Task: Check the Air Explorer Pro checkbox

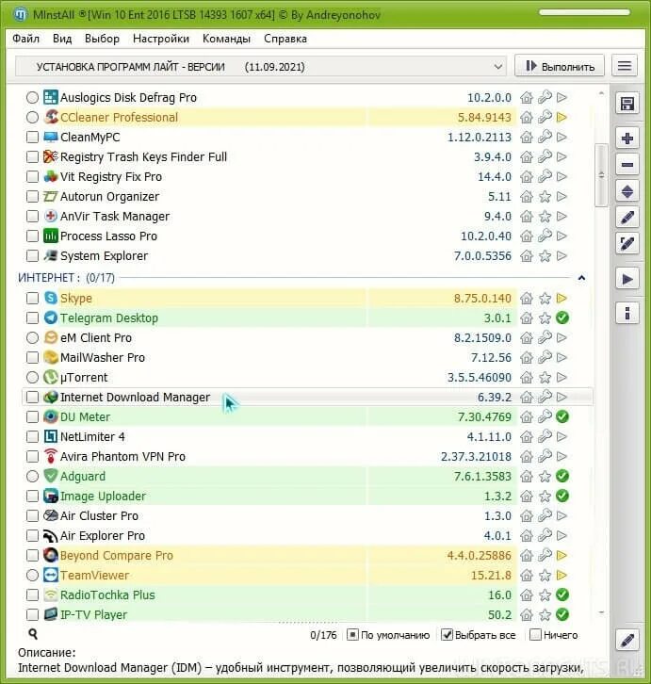Action: [32, 535]
